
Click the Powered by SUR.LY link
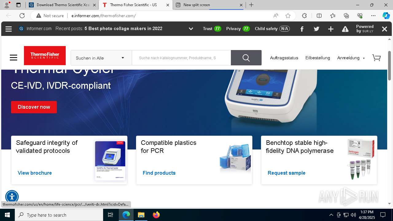coord(365,29)
